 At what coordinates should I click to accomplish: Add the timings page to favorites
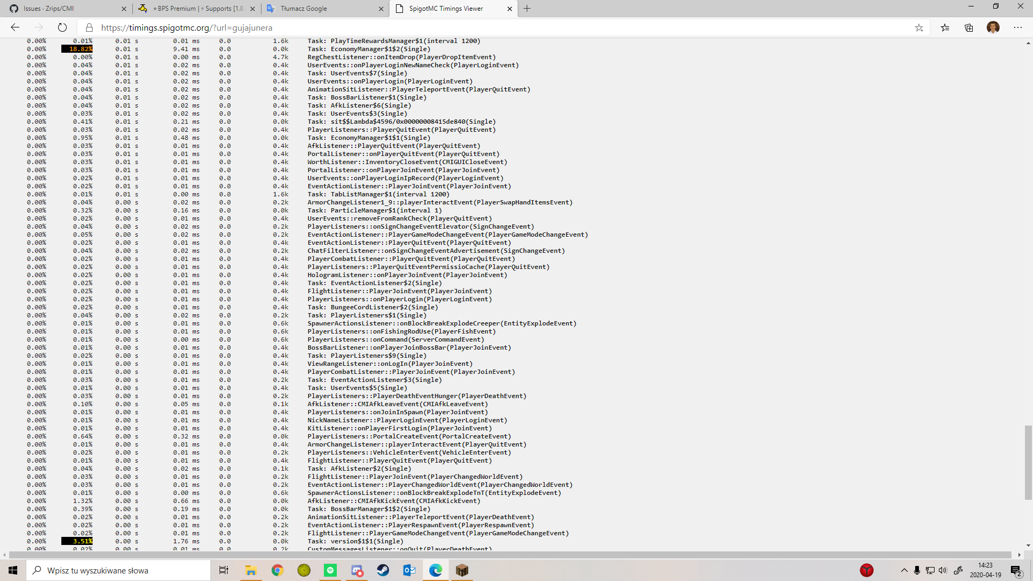tap(919, 27)
